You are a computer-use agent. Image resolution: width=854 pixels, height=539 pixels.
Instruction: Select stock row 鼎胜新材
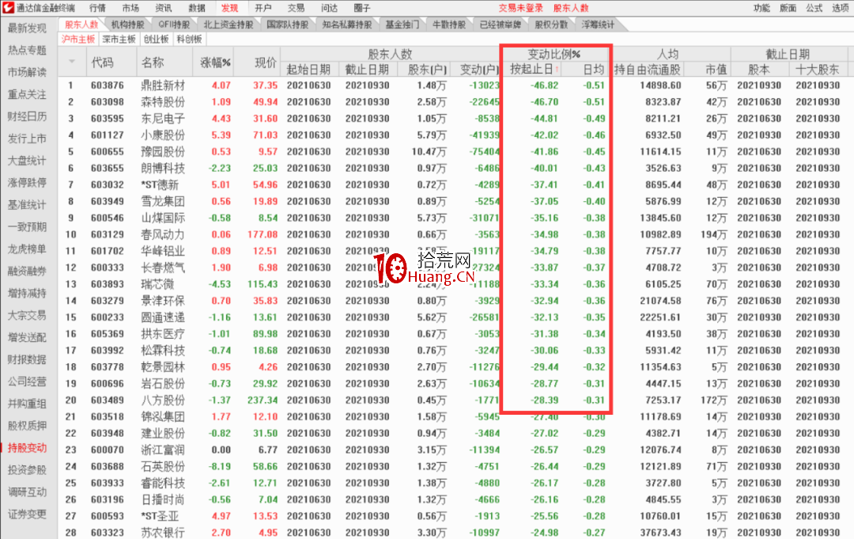455,85
